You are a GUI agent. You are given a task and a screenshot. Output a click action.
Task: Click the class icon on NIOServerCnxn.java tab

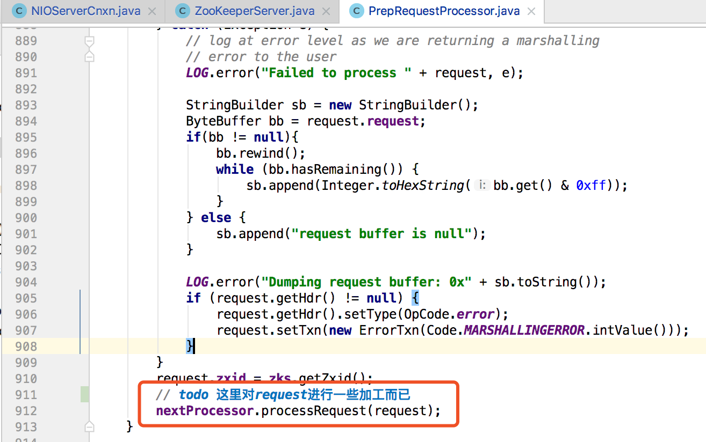20,10
